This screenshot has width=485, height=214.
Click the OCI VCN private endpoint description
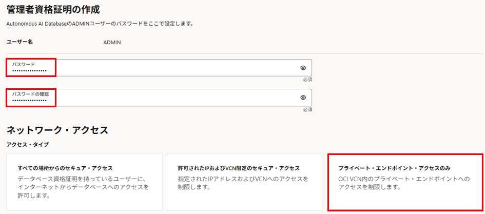[x=403, y=183]
